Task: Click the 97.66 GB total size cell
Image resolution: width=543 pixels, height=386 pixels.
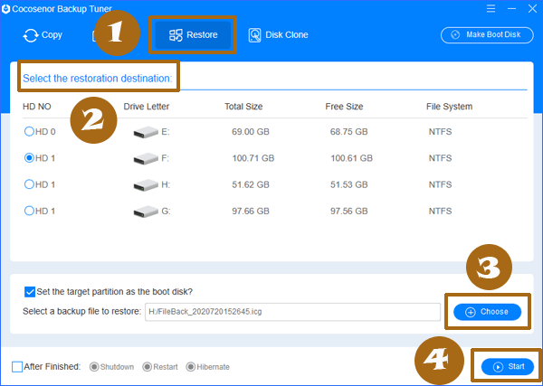Action: click(x=251, y=211)
